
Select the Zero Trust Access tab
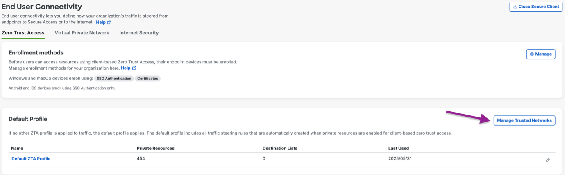click(x=23, y=33)
